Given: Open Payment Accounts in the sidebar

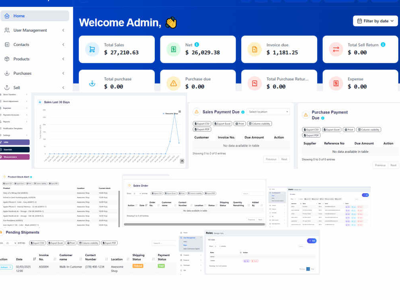Looking at the screenshot, I should tap(11, 115).
